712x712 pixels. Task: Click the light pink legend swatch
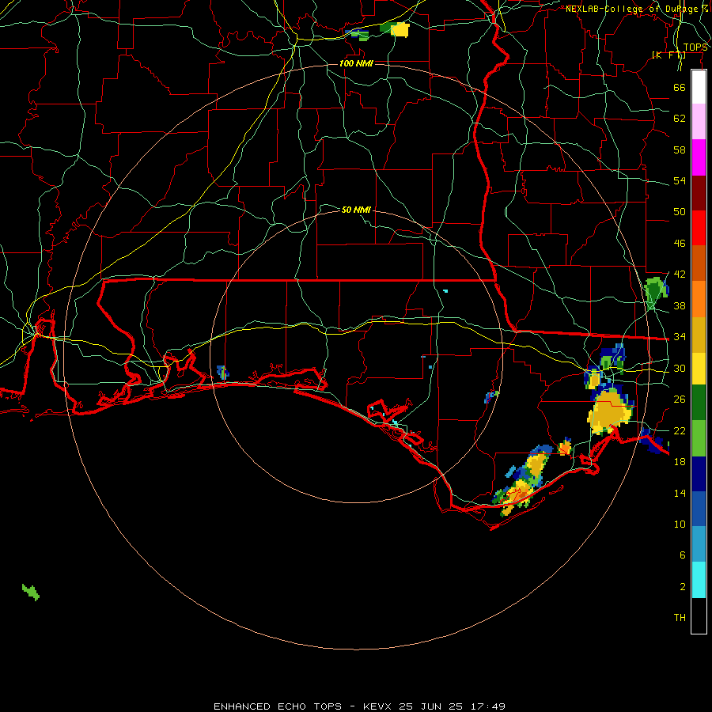point(699,122)
